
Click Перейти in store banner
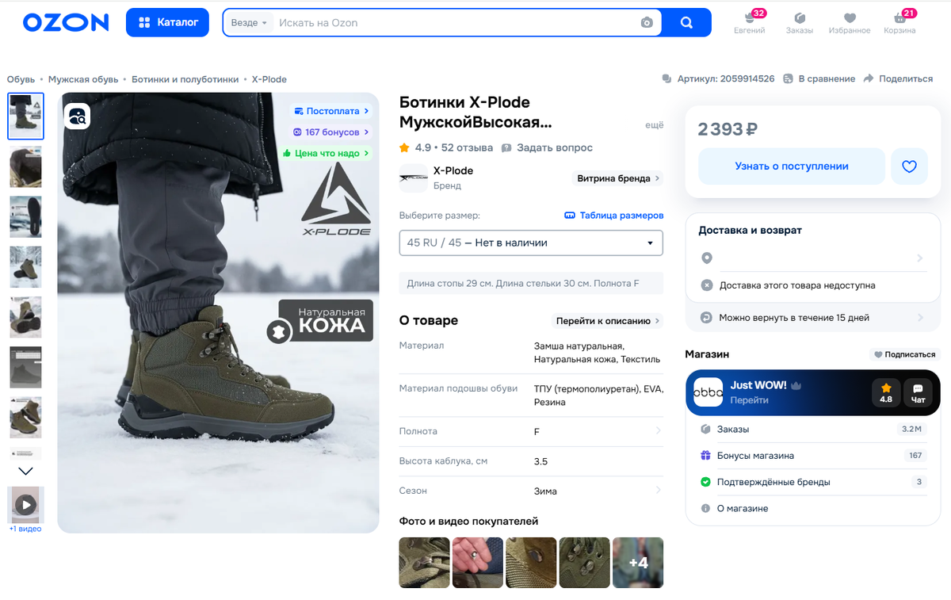point(750,400)
